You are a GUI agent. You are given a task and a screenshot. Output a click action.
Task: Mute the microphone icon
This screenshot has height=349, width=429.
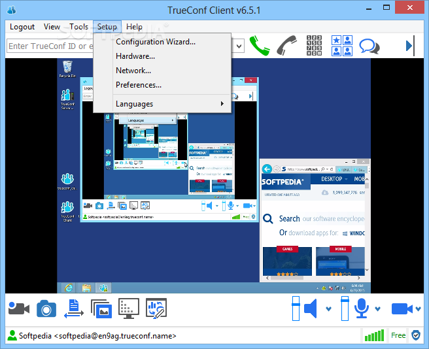[x=362, y=308]
